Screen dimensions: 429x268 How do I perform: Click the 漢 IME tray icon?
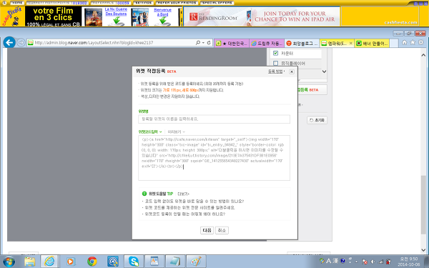335,261
